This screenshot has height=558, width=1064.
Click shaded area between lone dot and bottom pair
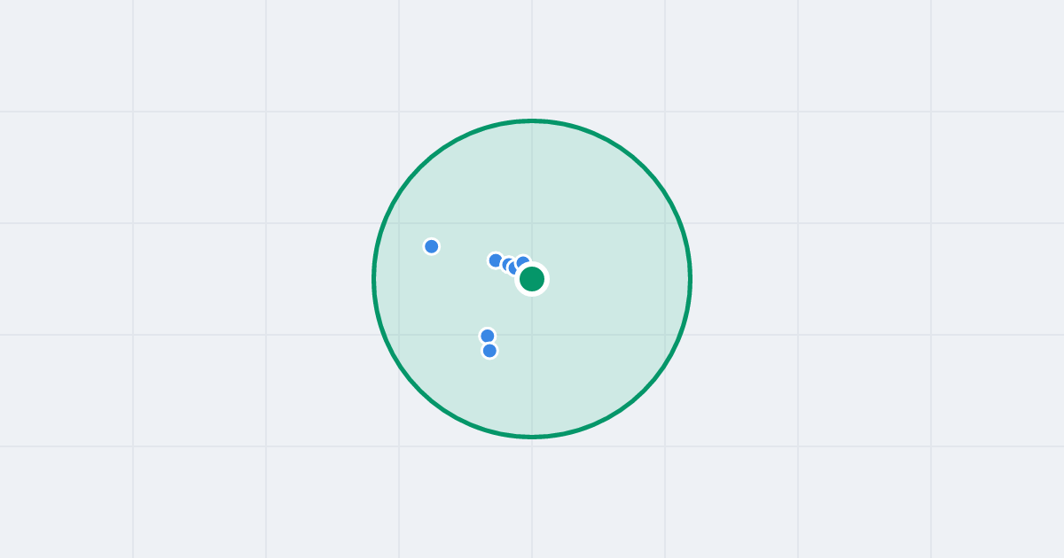tap(457, 292)
